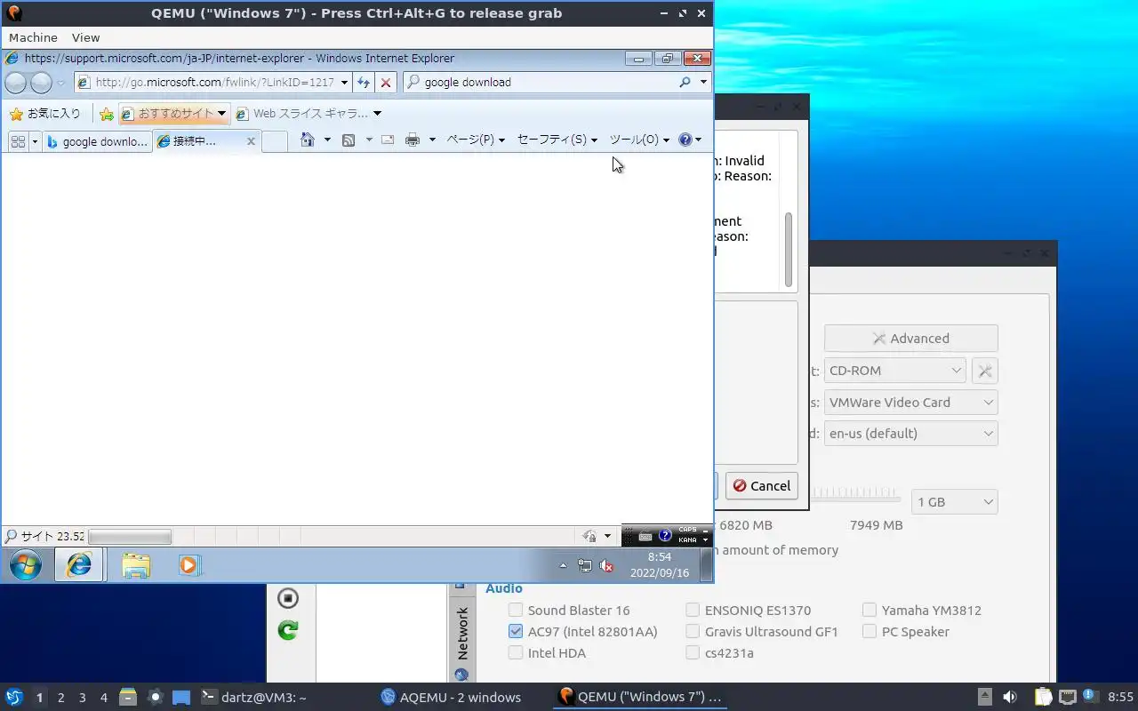1138x711 pixels.
Task: Enable Sound Blaster 16 checkbox
Action: click(516, 611)
